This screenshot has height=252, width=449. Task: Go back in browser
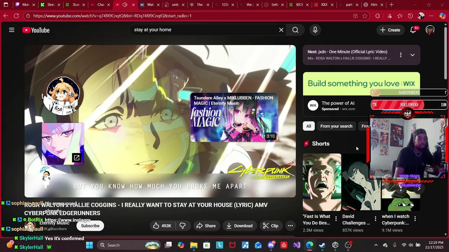[6, 16]
